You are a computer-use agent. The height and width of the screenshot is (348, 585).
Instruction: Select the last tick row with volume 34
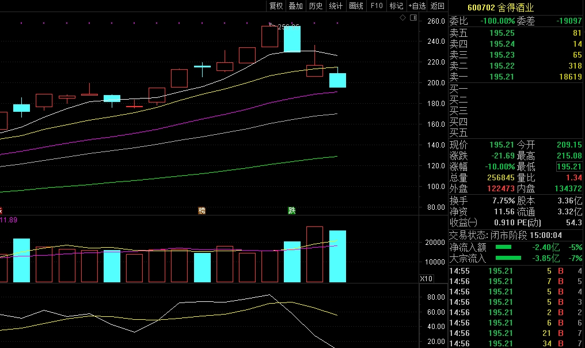click(x=515, y=343)
